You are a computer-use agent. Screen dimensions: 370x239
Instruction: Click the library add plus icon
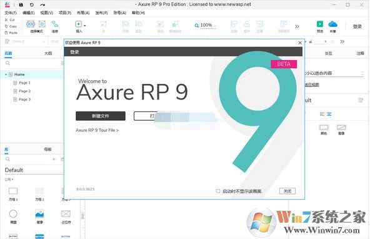pyautogui.click(x=54, y=159)
